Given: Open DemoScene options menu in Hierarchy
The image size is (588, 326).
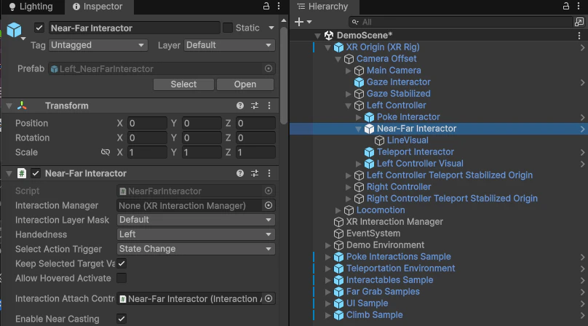Looking at the screenshot, I should tap(579, 36).
